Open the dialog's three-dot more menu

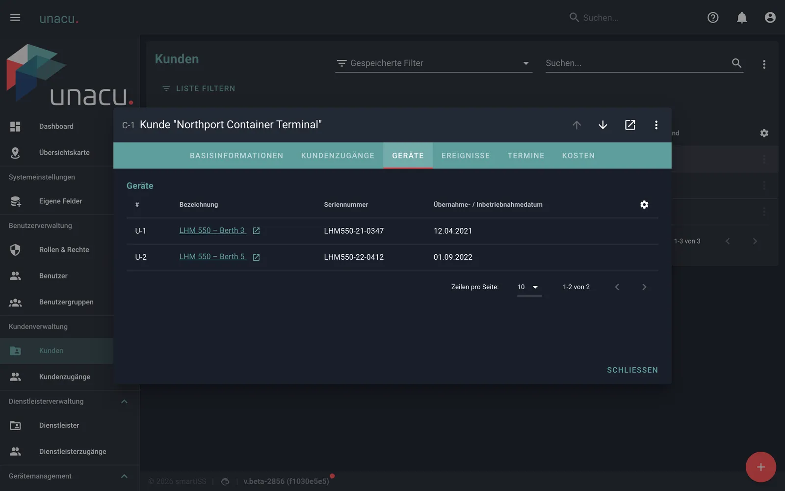coord(656,125)
